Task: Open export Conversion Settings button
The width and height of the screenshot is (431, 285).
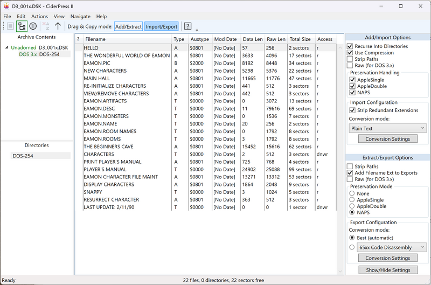Action: click(x=387, y=258)
